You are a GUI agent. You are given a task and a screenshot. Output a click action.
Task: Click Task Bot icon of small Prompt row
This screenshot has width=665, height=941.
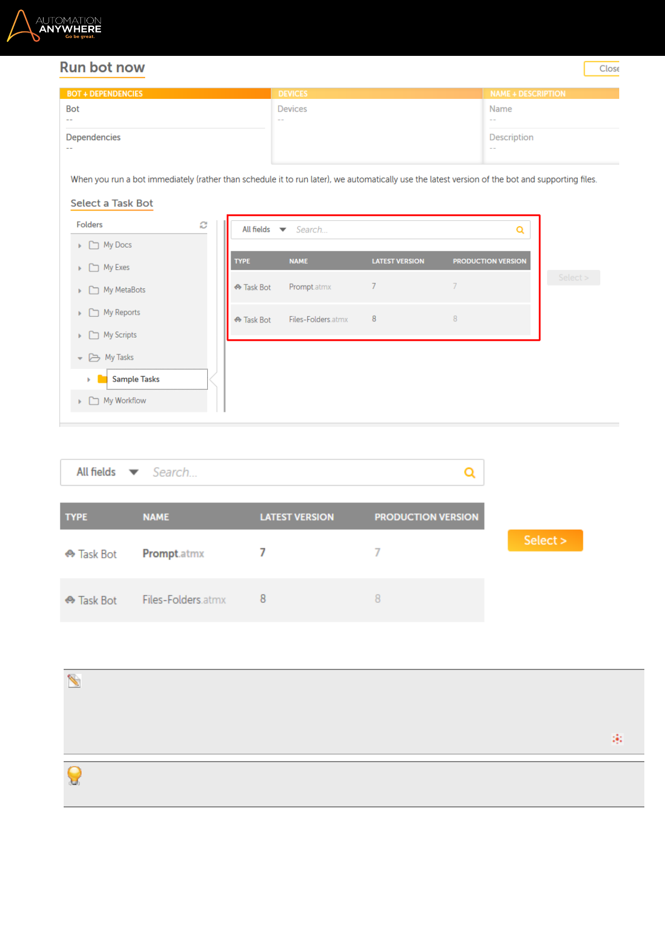point(238,287)
